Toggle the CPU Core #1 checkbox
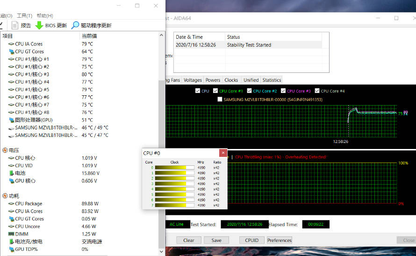416x256 pixels. 215,91
